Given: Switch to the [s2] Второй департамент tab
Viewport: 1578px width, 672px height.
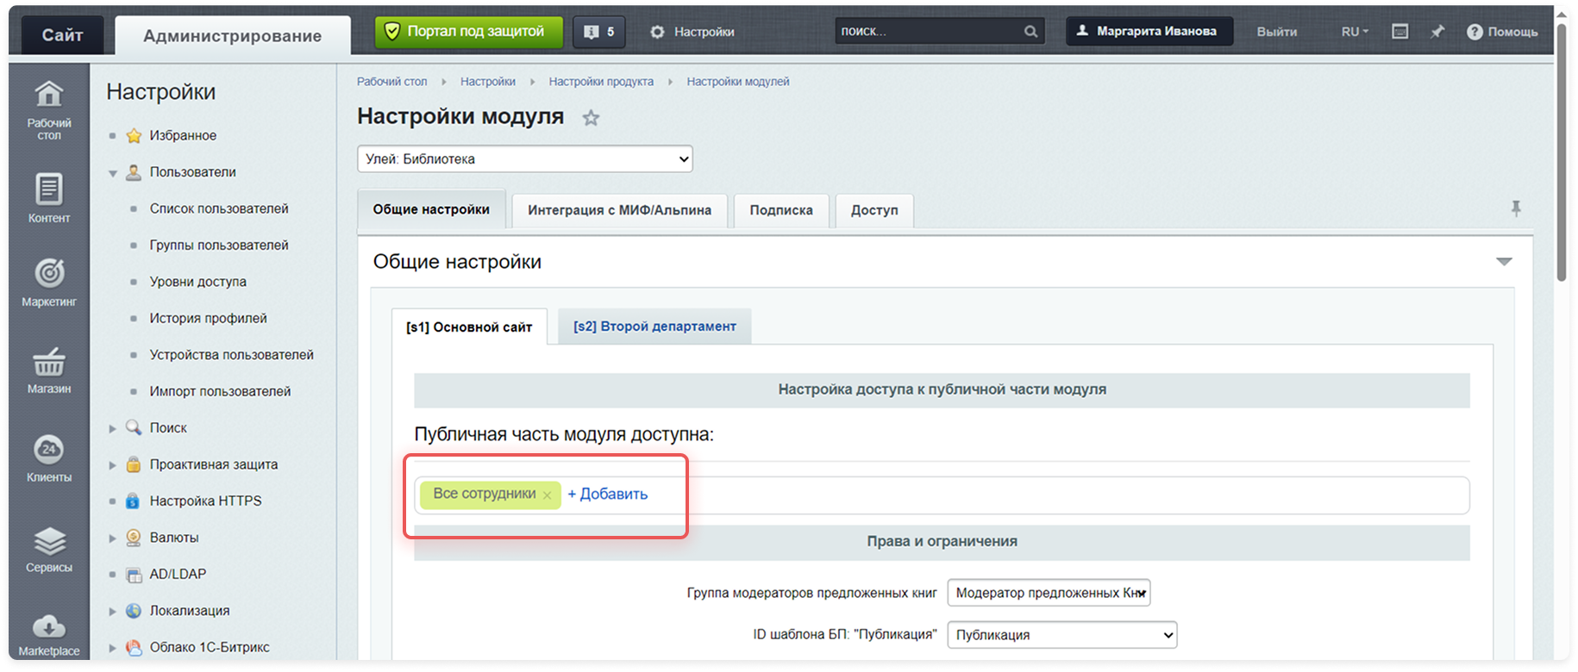Looking at the screenshot, I should click(654, 327).
